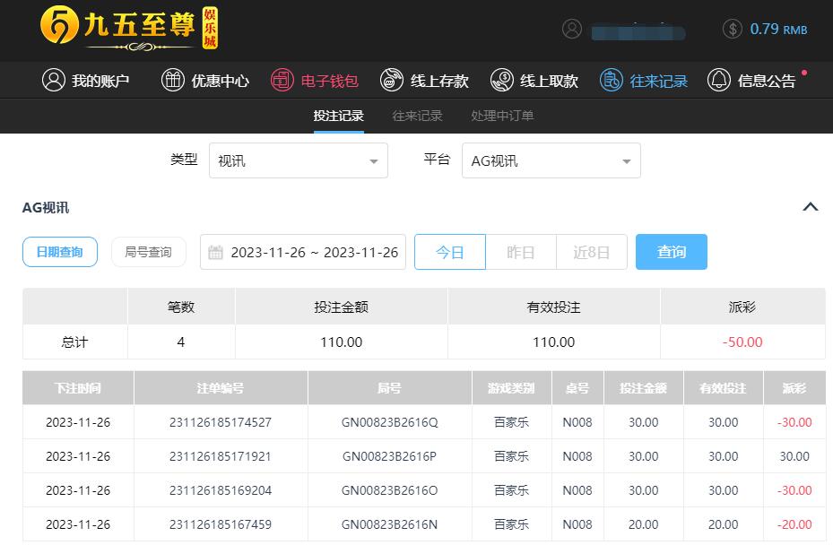This screenshot has width=833, height=545.
Task: Switch to the 处理中订单 tab
Action: pyautogui.click(x=502, y=116)
